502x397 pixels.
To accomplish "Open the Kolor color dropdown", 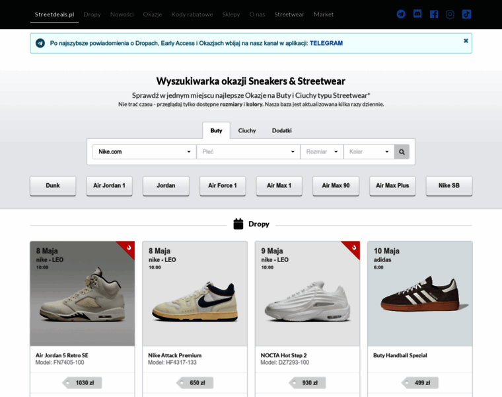I will (x=369, y=152).
